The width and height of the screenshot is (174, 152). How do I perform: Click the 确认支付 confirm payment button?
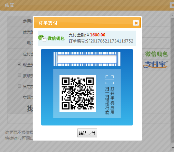pyautogui.click(x=87, y=133)
